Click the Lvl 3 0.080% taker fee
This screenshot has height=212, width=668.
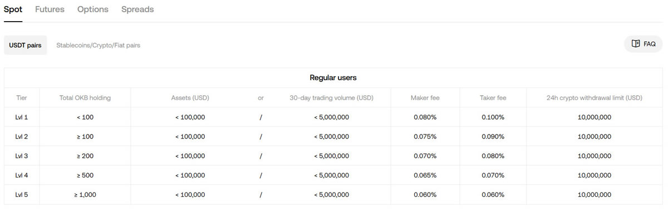coord(493,156)
